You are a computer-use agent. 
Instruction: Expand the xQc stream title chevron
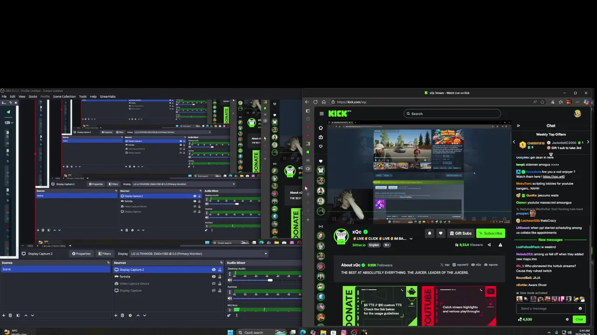pos(411,239)
